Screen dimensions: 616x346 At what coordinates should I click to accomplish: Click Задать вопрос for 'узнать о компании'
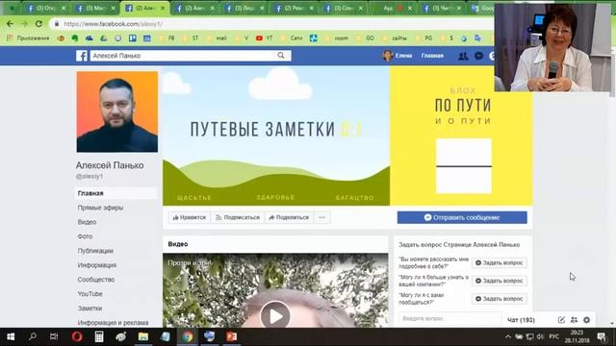click(500, 281)
